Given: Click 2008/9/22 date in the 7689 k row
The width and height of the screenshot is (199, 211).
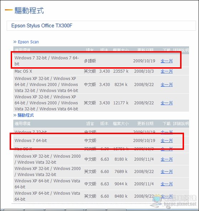Looking at the screenshot, I should pos(144,172).
